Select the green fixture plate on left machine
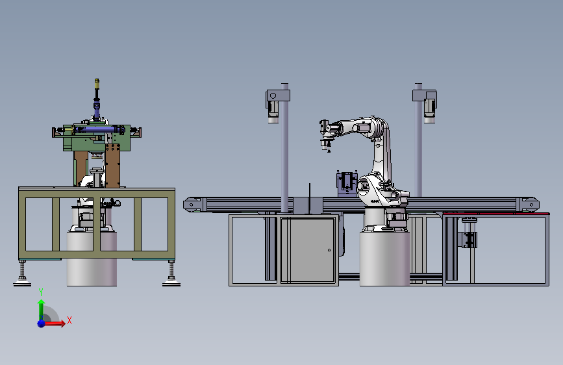This screenshot has height=365, width=563. 96,138
